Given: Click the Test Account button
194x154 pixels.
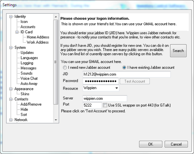Looking at the screenshot, I should tap(135, 81).
